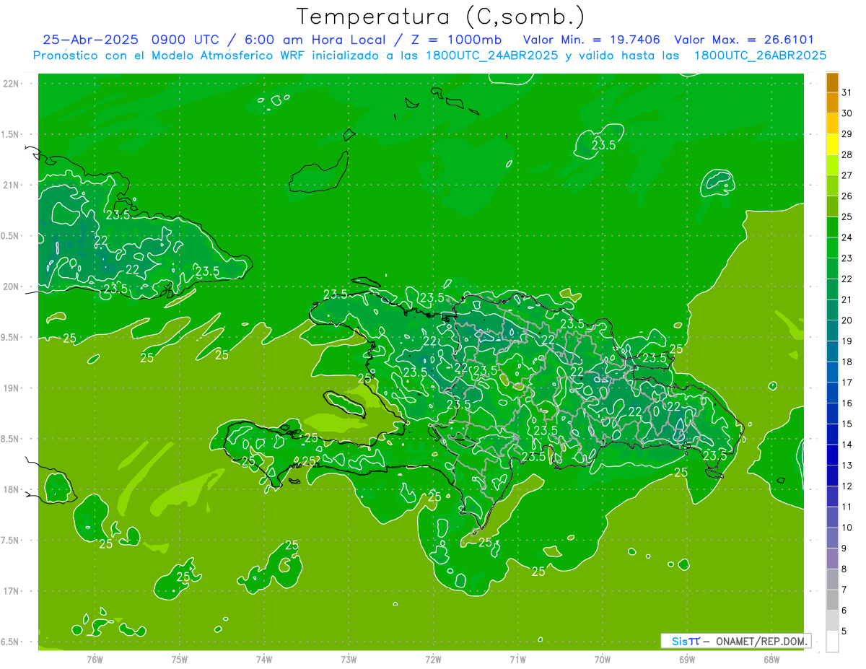This screenshot has width=866, height=669.
Task: Click legend value 21 on color bar
Action: point(847,300)
